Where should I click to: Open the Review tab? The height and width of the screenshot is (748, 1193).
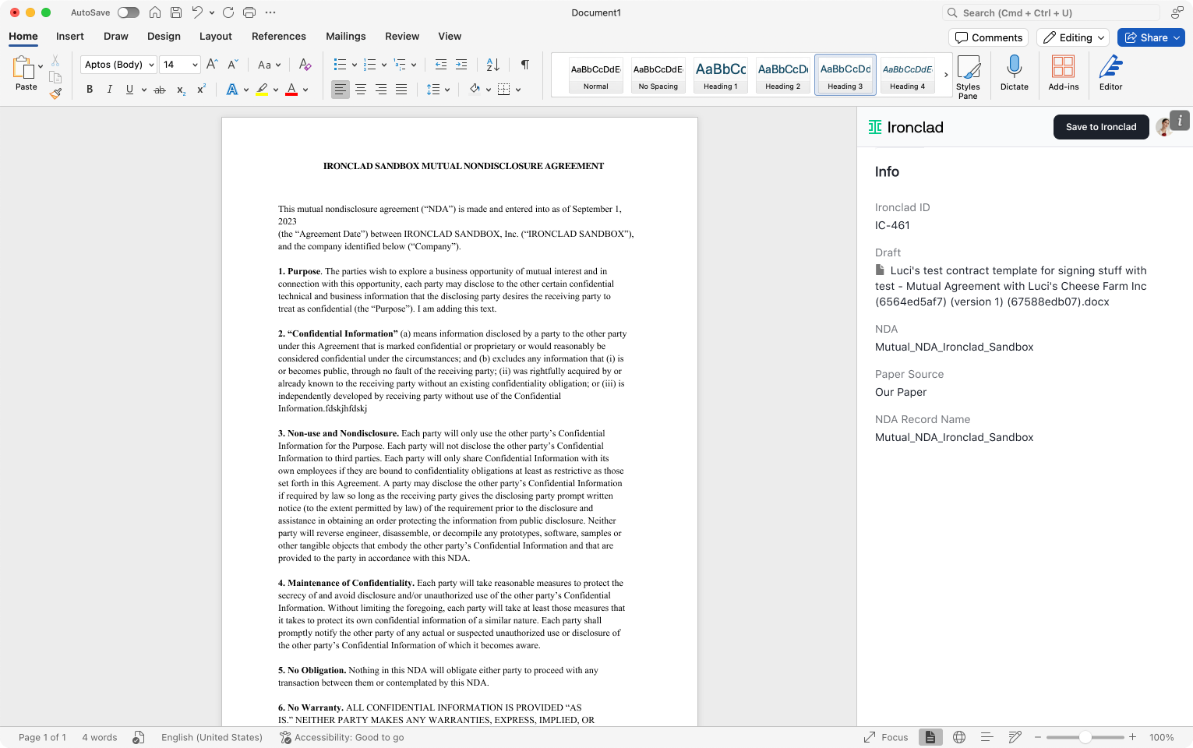(x=402, y=37)
